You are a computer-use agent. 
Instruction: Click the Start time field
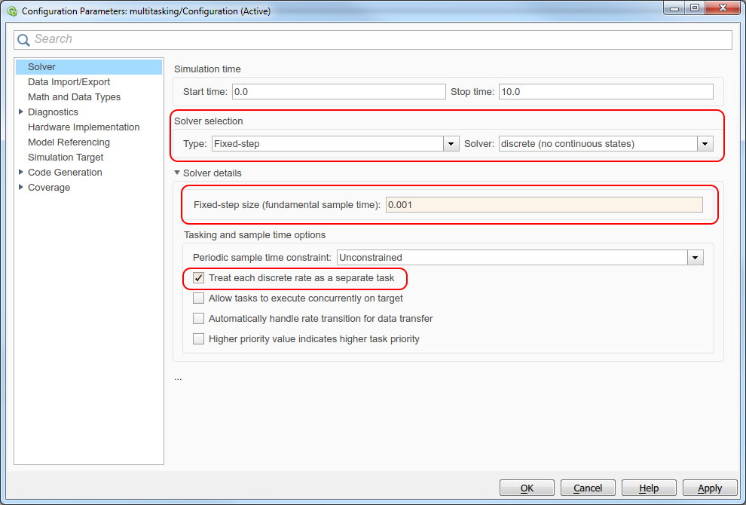pos(339,91)
